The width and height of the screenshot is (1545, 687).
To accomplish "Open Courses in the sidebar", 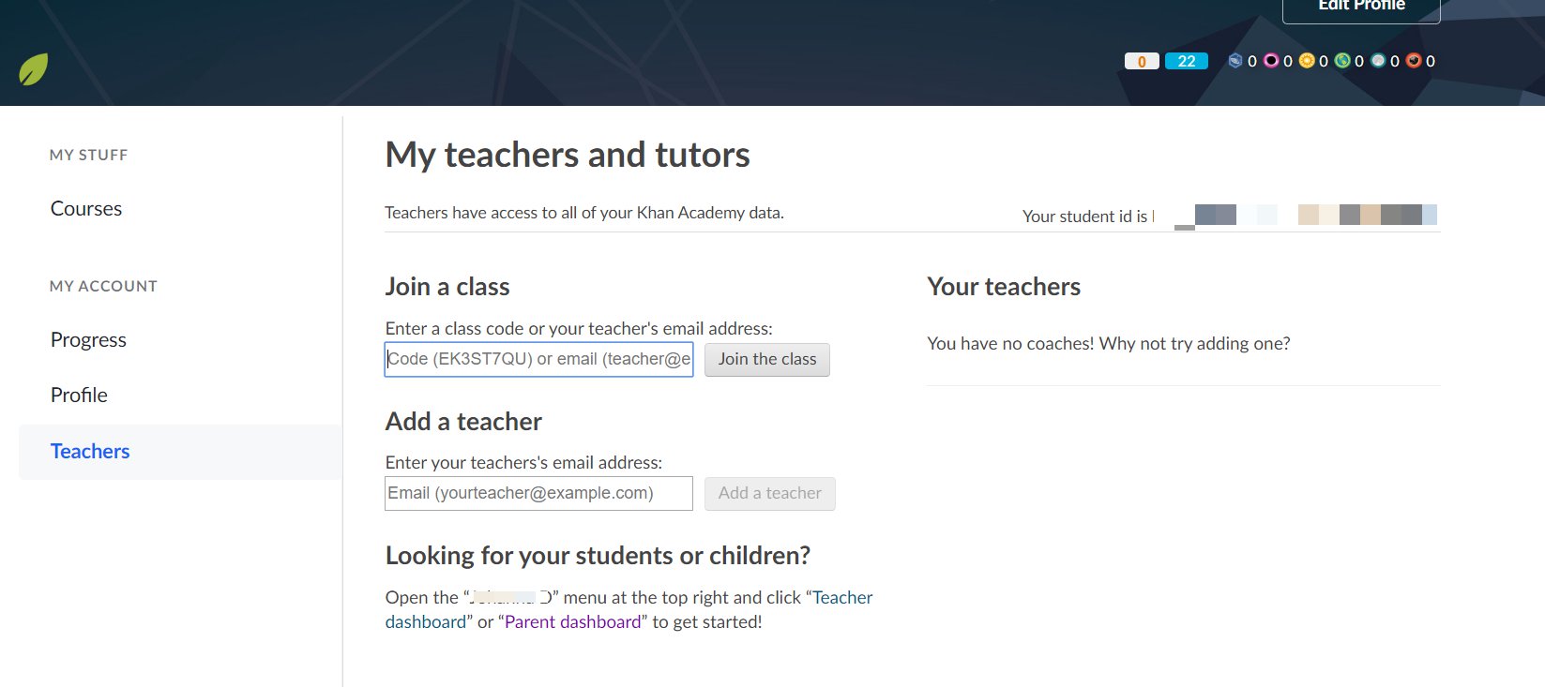I will coord(86,209).
